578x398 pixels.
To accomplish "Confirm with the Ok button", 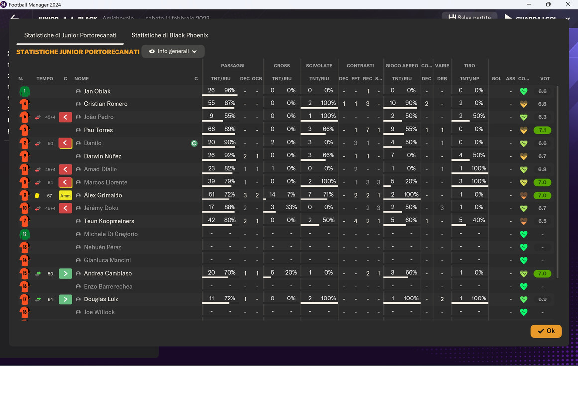I will pos(546,331).
